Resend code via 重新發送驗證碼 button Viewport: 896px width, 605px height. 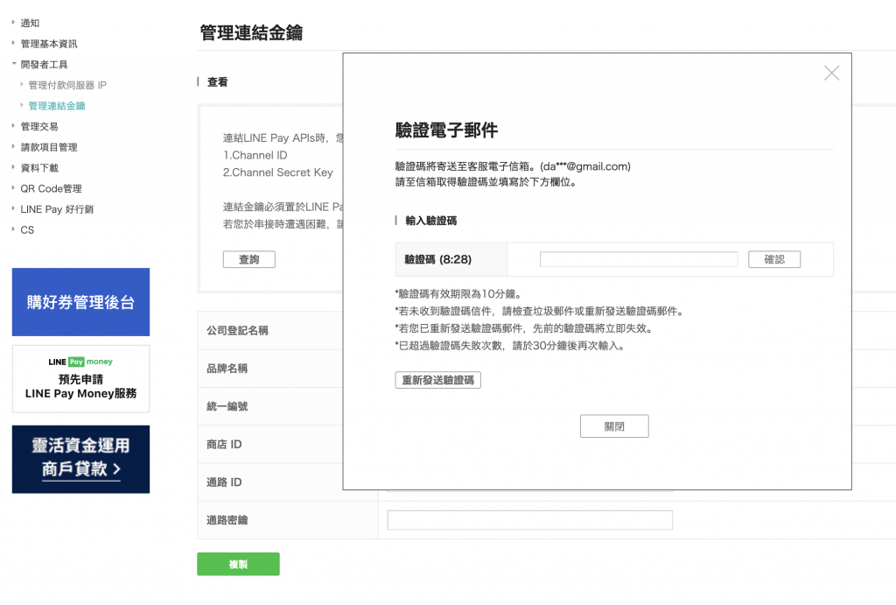[x=437, y=380]
